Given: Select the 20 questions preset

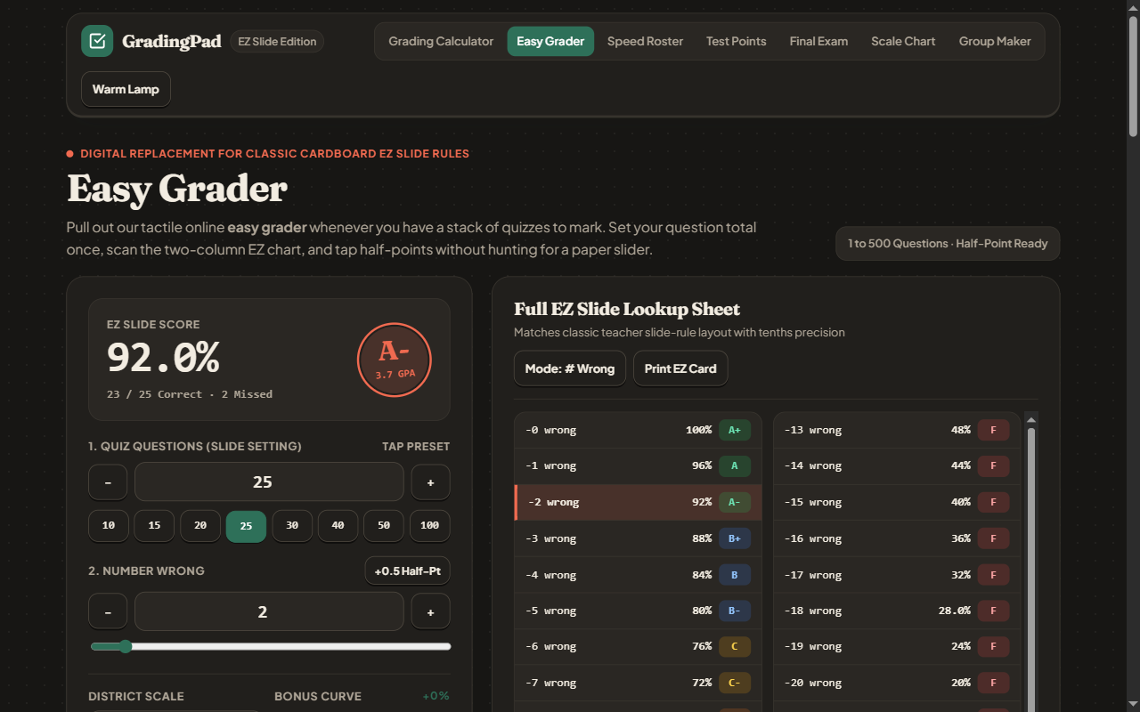Looking at the screenshot, I should click(x=200, y=526).
